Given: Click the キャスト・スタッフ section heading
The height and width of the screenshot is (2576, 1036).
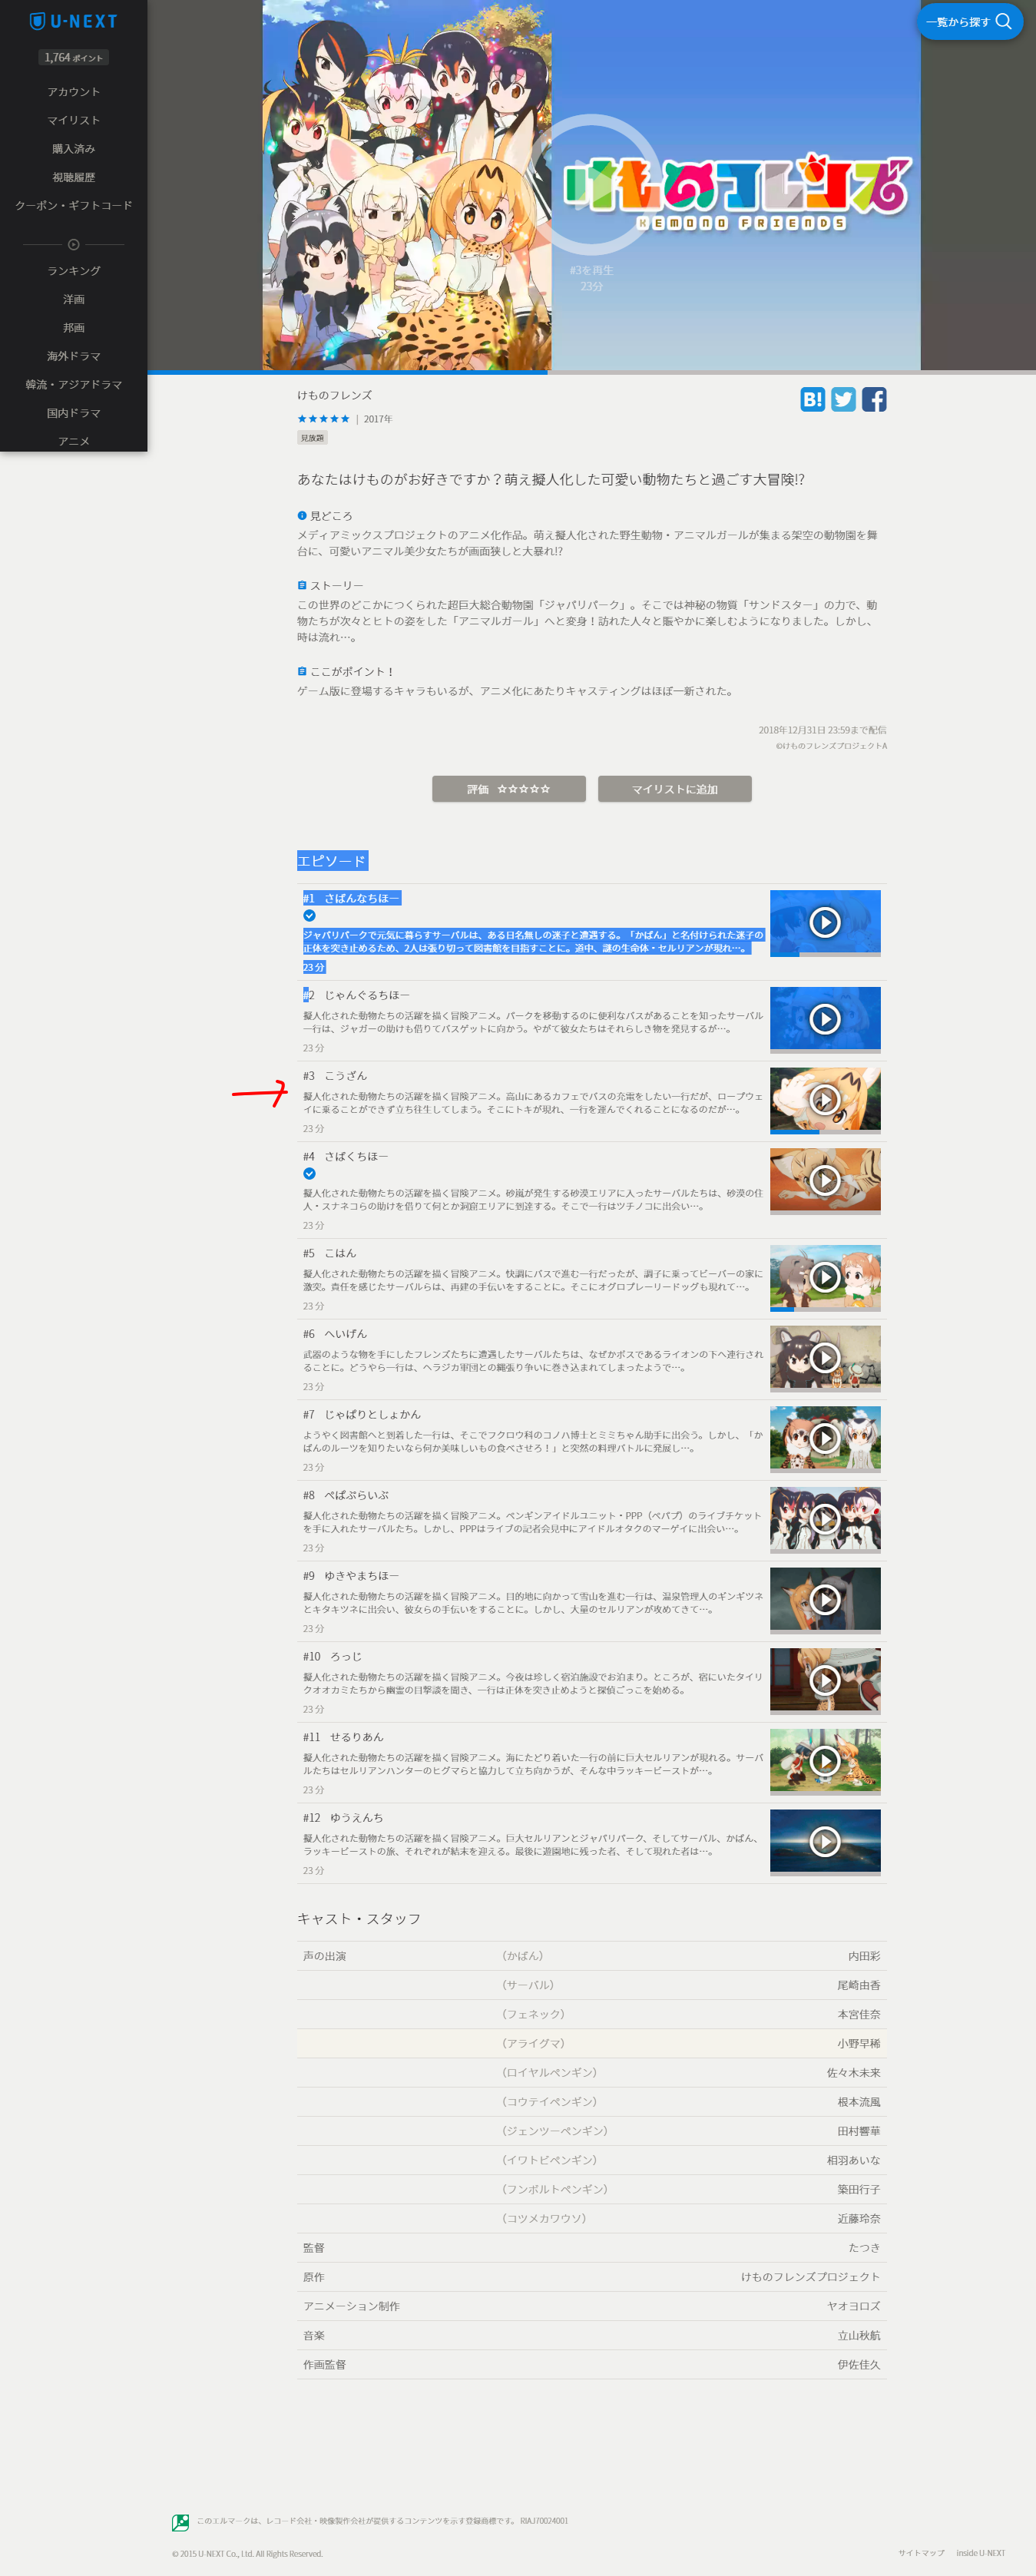Looking at the screenshot, I should [x=359, y=1919].
